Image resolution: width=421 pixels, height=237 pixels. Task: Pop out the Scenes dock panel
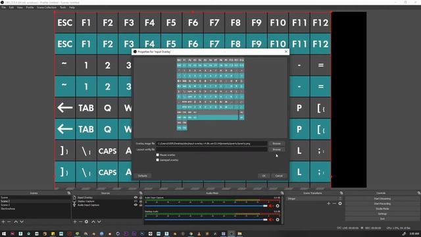tap(68, 193)
